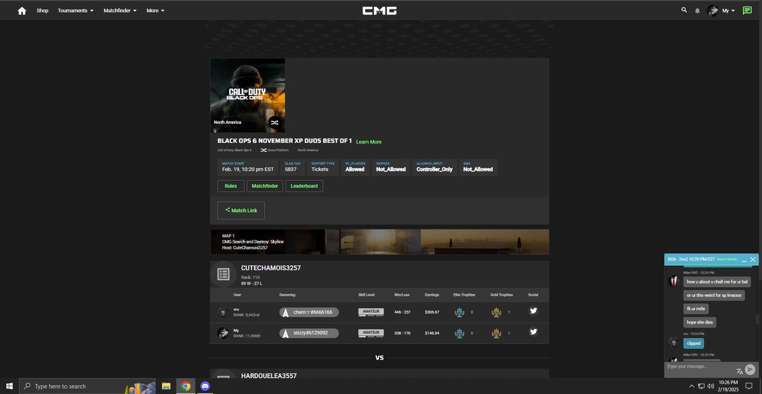Copy the Match Link
762x394 pixels.
tap(241, 210)
